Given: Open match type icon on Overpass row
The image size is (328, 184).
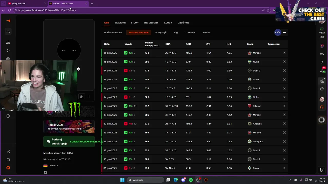Looking at the screenshot, I should coord(284,141).
